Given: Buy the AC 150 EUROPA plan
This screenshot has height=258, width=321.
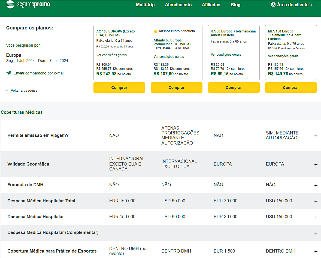Looking at the screenshot, I should click(x=119, y=88).
